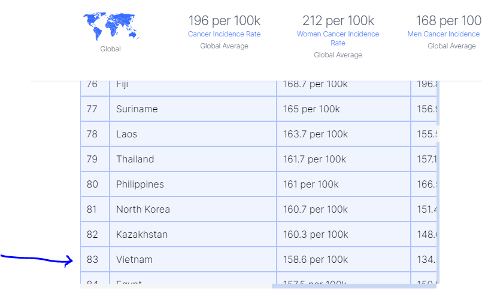The image size is (482, 307).
Task: Click the Laos country cell
Action: [x=126, y=134]
